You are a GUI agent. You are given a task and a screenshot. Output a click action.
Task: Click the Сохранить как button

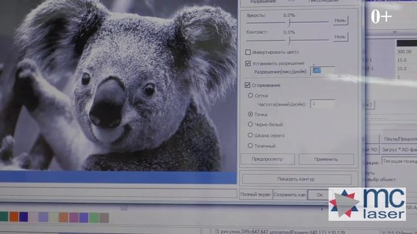point(290,195)
